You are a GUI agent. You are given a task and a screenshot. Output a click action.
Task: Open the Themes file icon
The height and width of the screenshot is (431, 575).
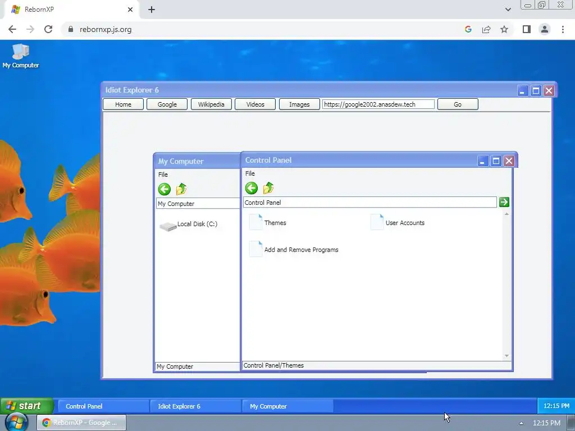[268, 222]
